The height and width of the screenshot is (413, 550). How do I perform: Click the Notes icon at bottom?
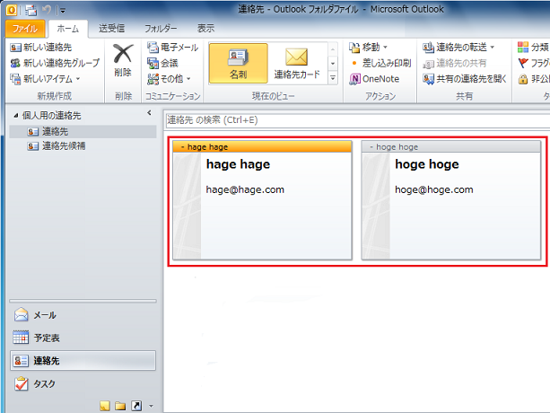click(105, 406)
